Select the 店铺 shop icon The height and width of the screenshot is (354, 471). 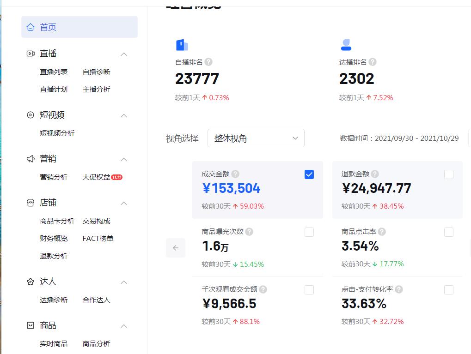click(30, 203)
